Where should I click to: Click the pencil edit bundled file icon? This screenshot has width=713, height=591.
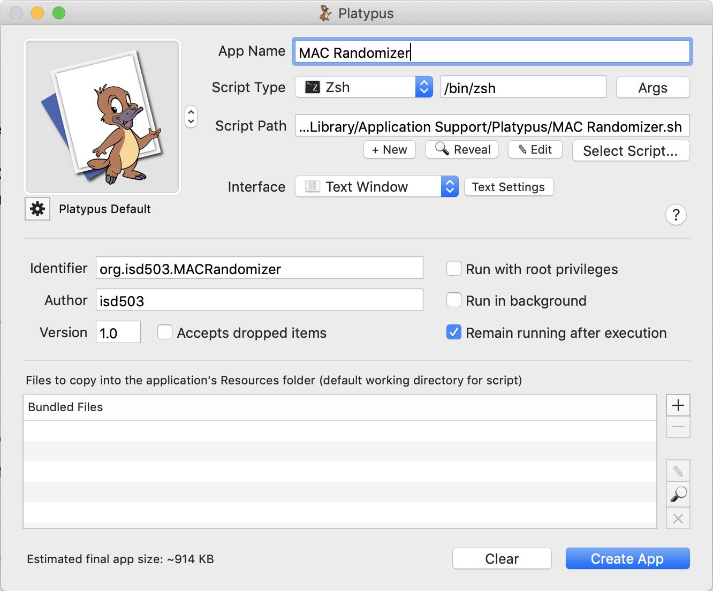pyautogui.click(x=678, y=471)
